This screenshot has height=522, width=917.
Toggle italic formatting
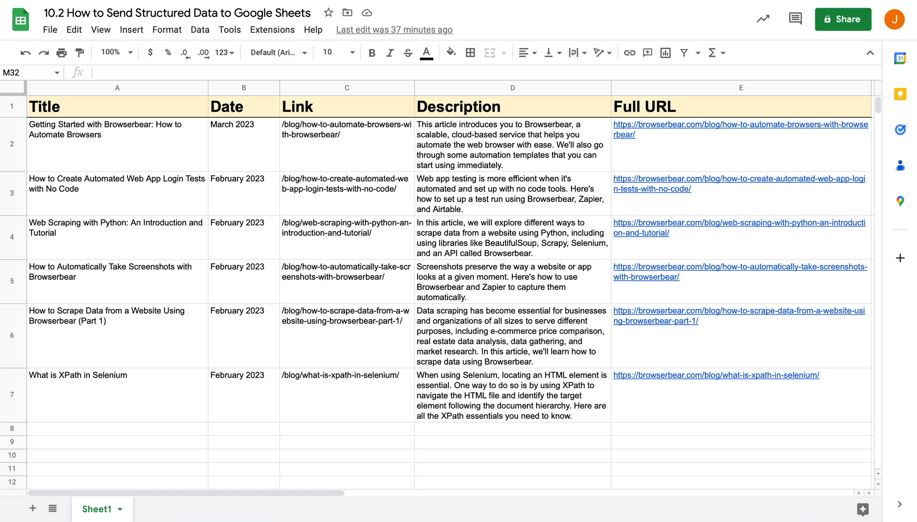(390, 52)
